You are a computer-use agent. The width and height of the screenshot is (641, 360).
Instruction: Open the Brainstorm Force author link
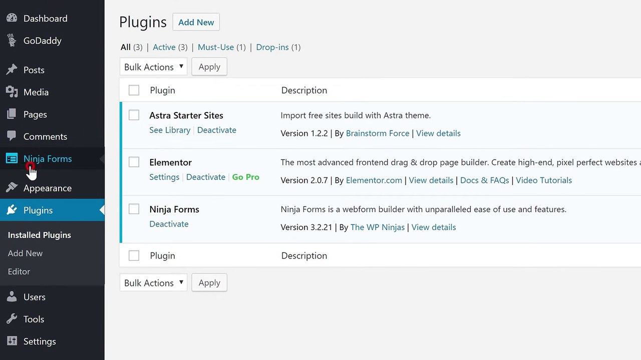pos(378,133)
